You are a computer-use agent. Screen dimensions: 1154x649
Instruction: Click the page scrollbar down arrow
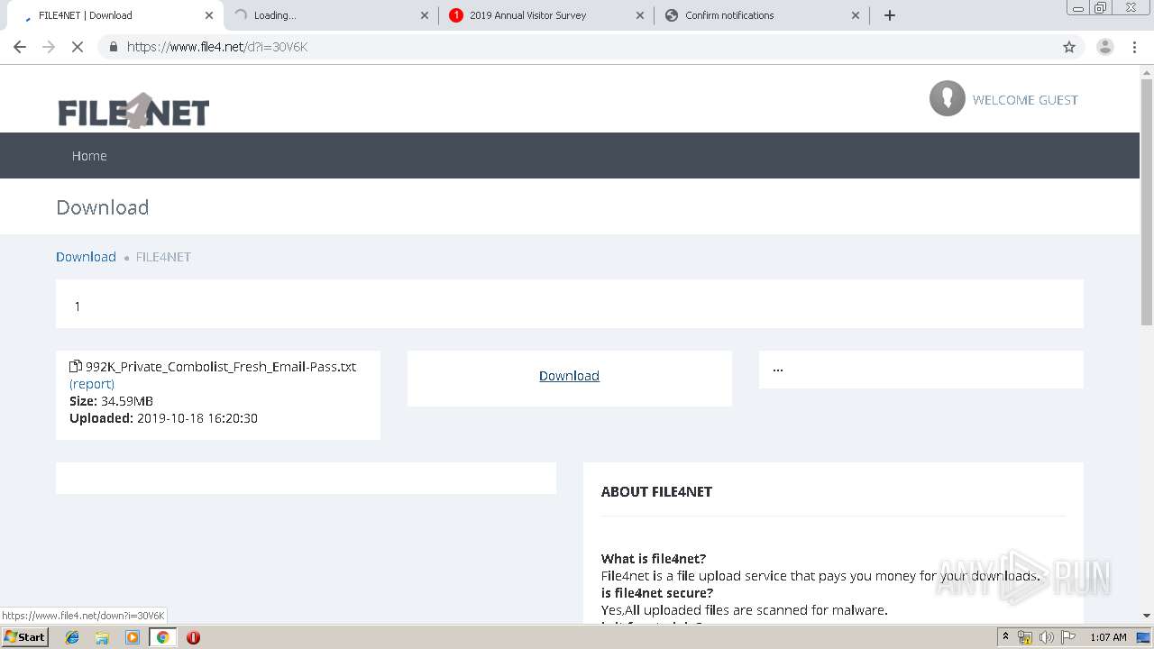point(1147,616)
